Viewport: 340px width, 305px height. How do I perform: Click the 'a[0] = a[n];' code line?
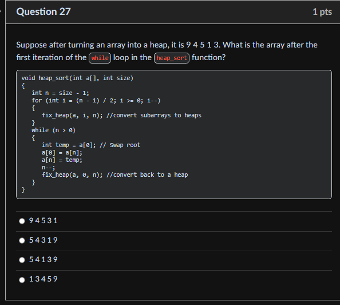point(62,153)
